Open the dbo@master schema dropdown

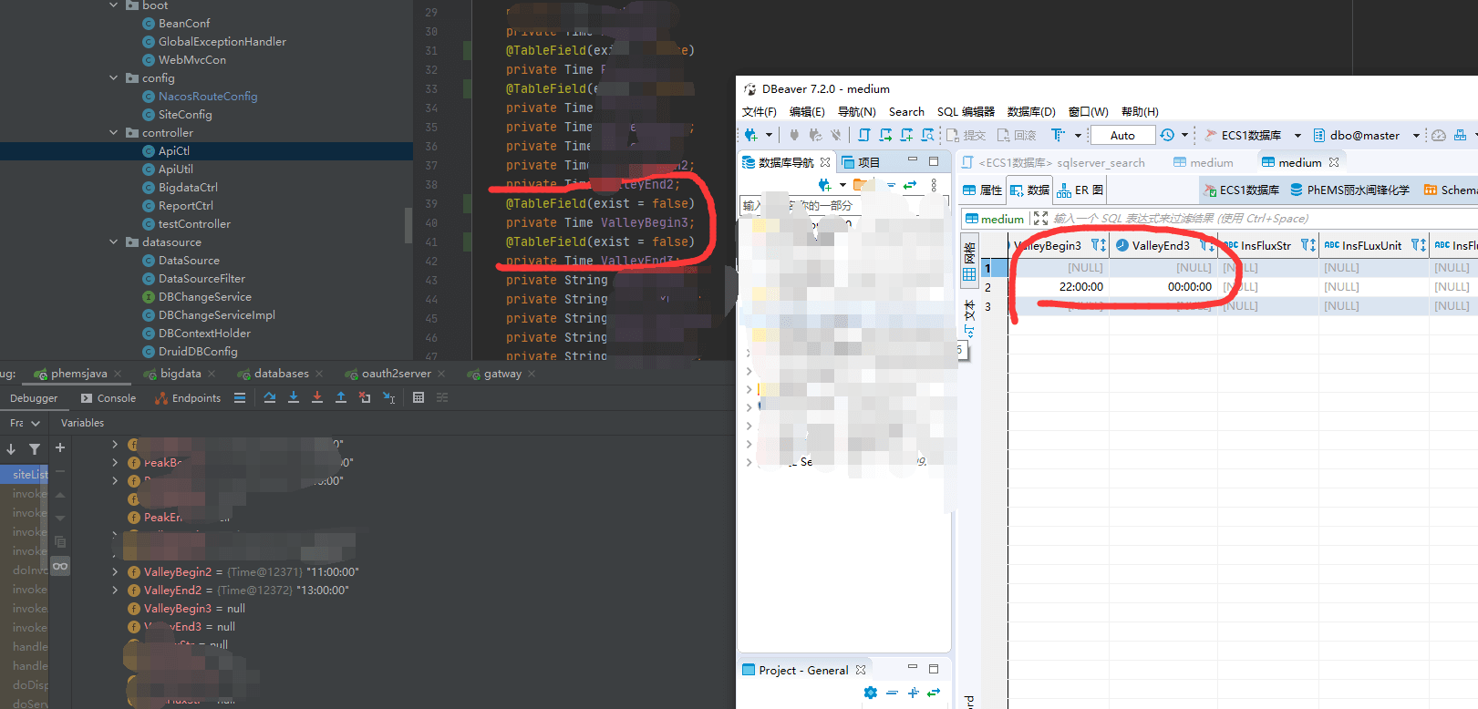point(1416,136)
